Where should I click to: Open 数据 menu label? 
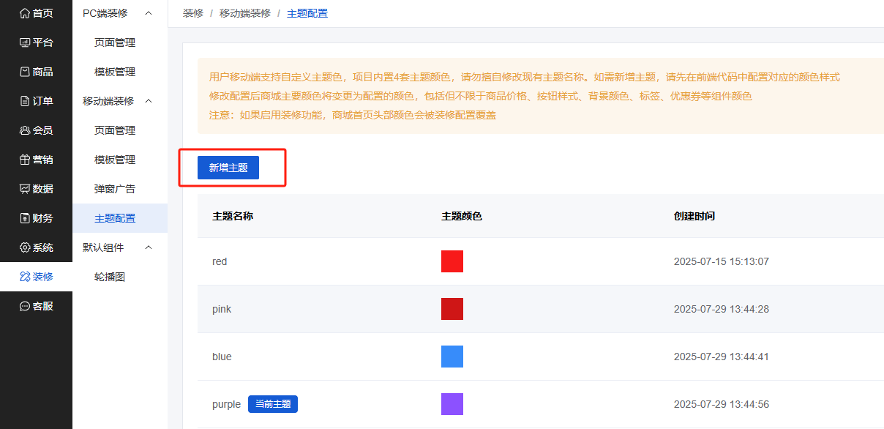43,189
